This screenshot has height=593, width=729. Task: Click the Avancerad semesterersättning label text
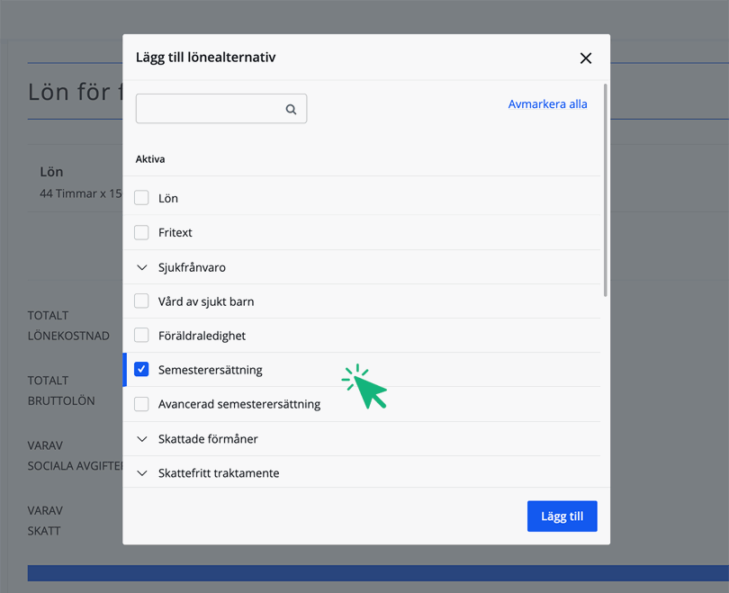(239, 404)
